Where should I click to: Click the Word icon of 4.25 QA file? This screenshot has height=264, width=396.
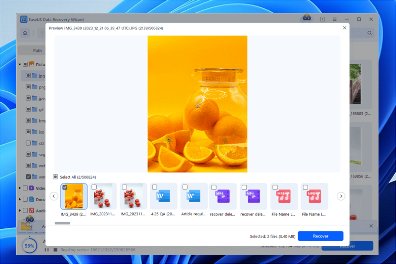164,196
